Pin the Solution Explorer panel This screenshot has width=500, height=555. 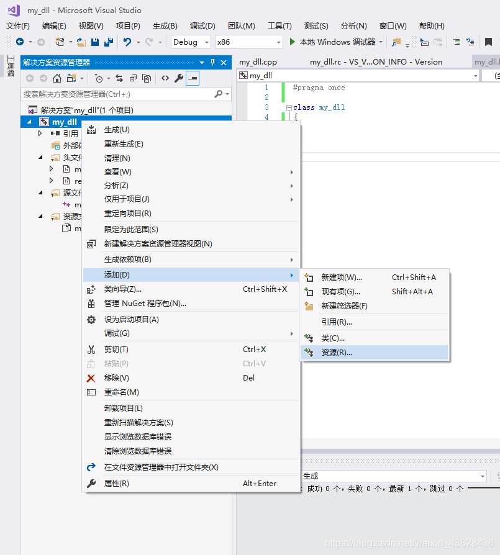point(212,63)
